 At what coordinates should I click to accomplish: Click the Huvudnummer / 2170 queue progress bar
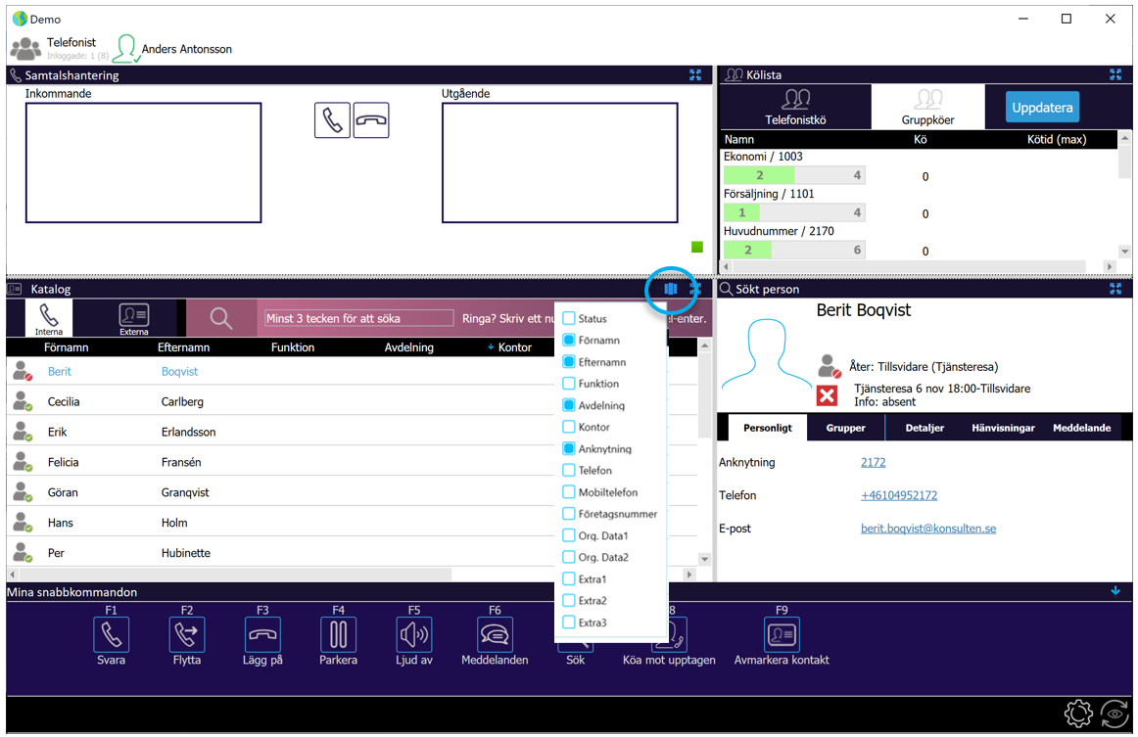[794, 251]
